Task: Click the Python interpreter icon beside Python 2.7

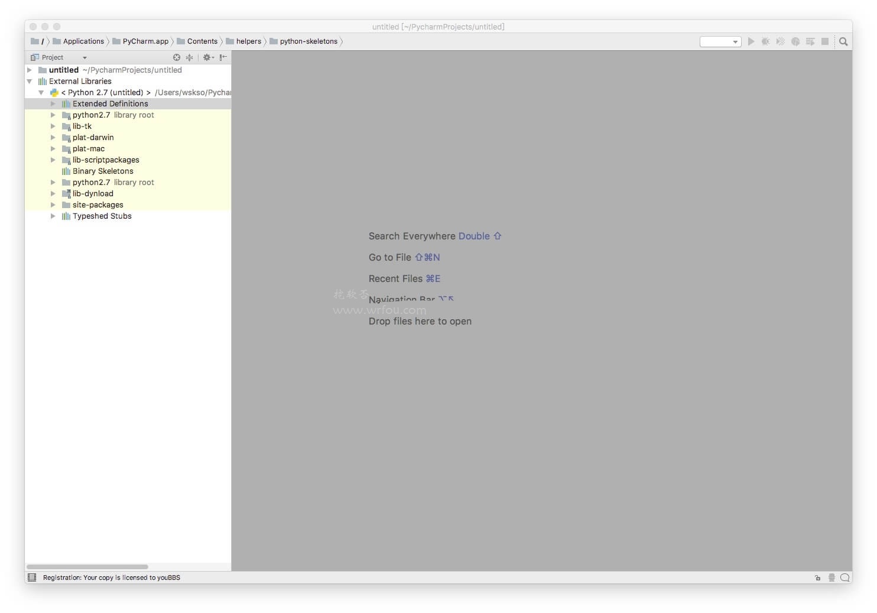Action: (54, 92)
